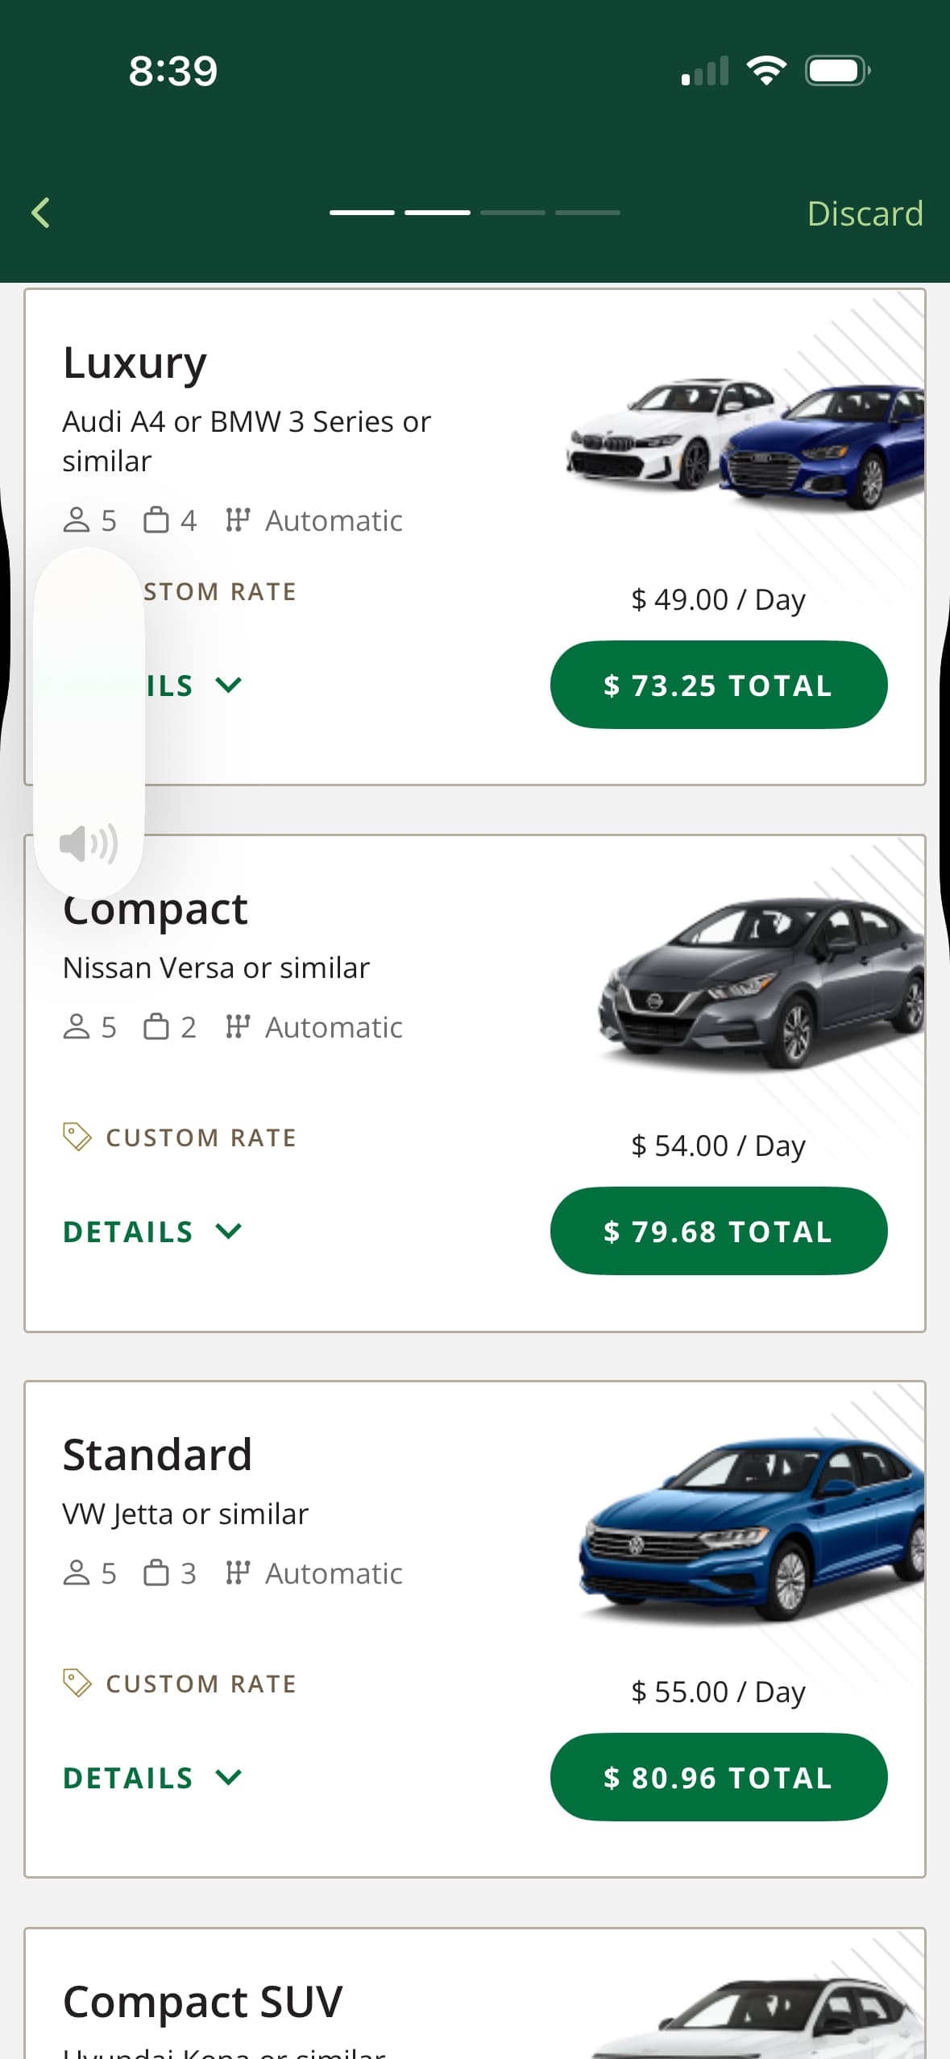This screenshot has height=2059, width=950.
Task: Tap the Compact custom rate tag icon
Action: [77, 1137]
